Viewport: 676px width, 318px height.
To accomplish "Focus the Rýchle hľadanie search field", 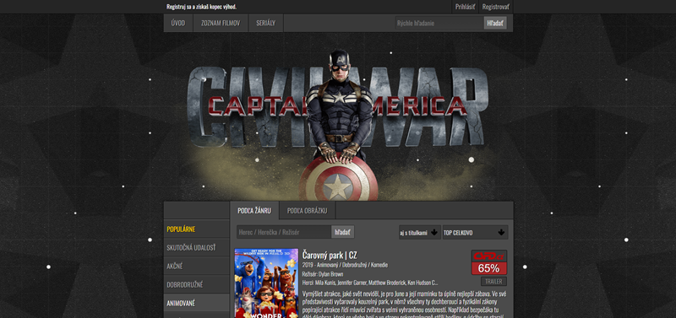I will coord(439,24).
